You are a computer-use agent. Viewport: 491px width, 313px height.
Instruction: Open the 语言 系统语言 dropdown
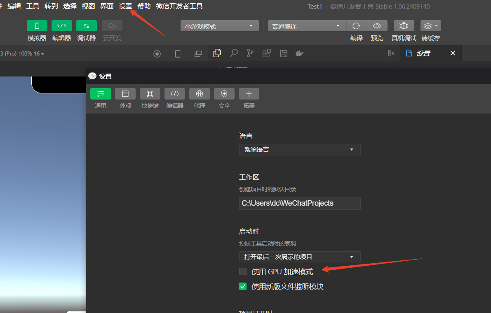point(300,150)
